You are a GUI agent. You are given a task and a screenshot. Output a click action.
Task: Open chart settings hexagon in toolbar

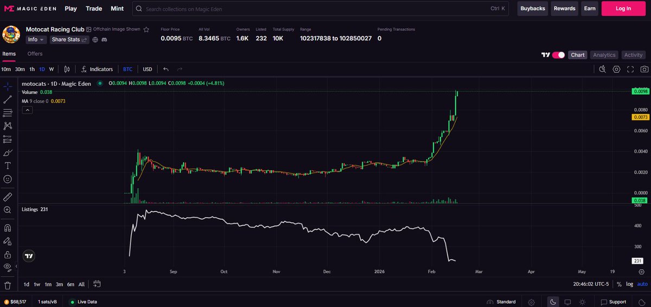(x=617, y=69)
